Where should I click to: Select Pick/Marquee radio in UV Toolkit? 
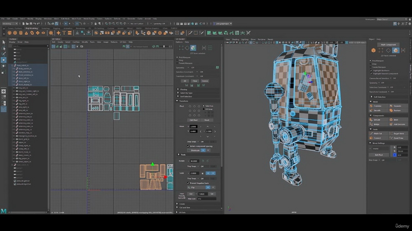point(177,57)
